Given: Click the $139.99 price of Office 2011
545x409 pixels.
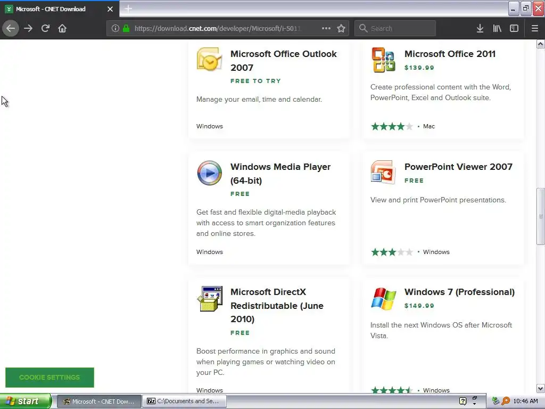Looking at the screenshot, I should (x=419, y=68).
